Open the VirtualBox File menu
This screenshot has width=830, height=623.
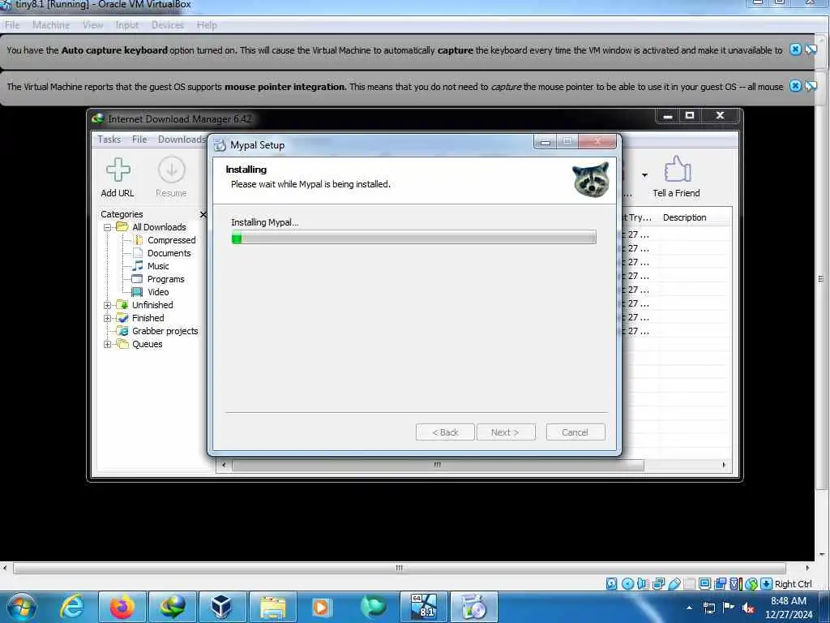tap(12, 25)
